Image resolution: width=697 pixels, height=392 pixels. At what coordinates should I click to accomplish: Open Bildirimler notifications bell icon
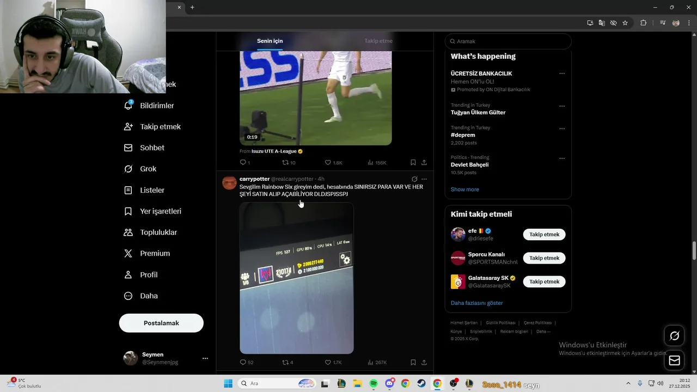tap(129, 105)
